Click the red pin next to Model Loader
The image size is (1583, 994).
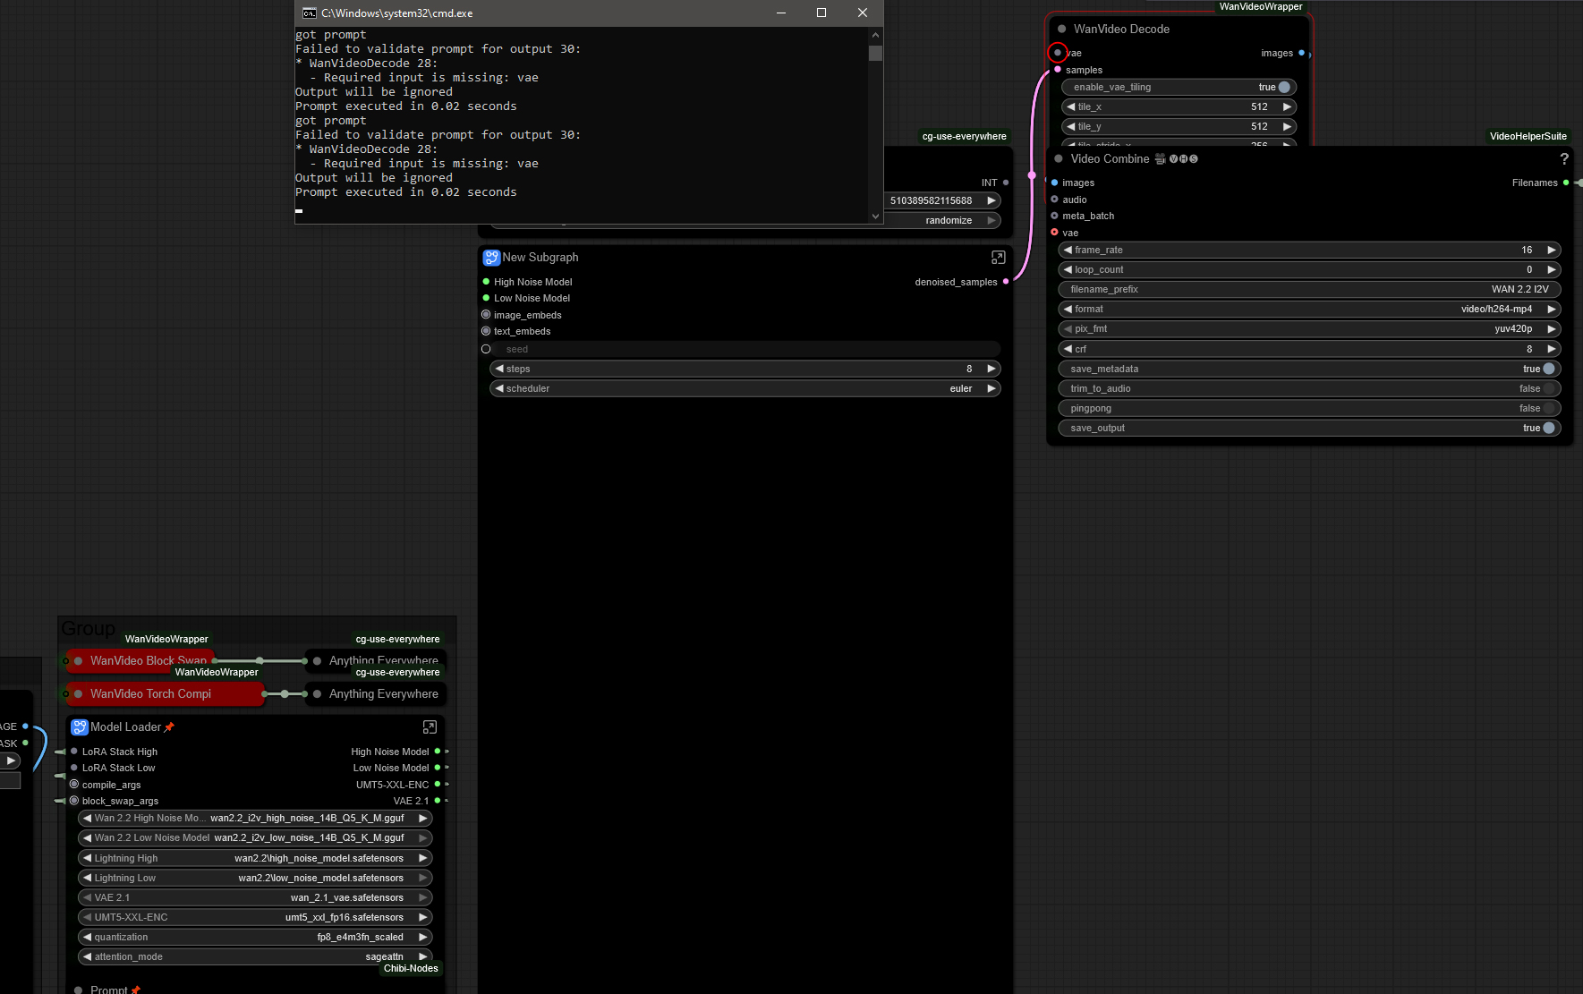coord(169,727)
